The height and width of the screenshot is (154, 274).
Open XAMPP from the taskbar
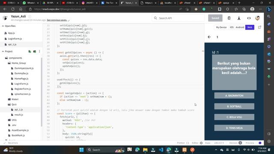185,150
